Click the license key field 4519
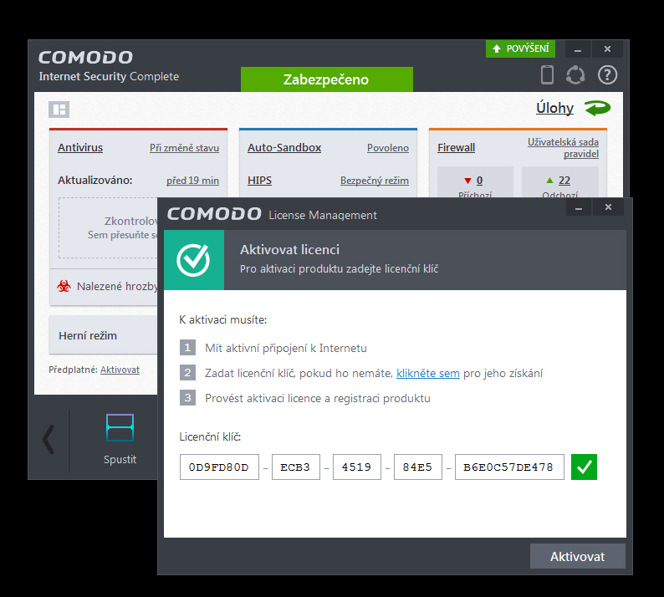This screenshot has height=597, width=664. [x=356, y=467]
